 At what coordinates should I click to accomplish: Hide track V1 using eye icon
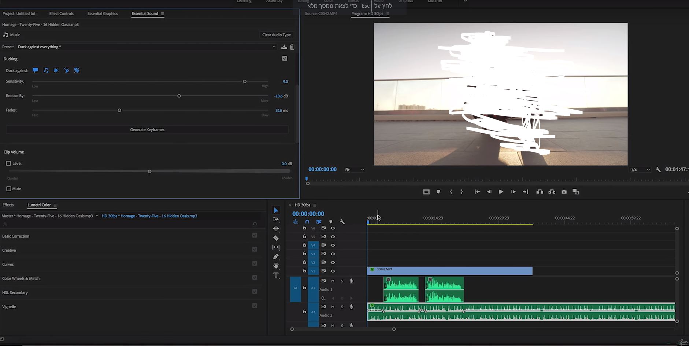coord(333,271)
